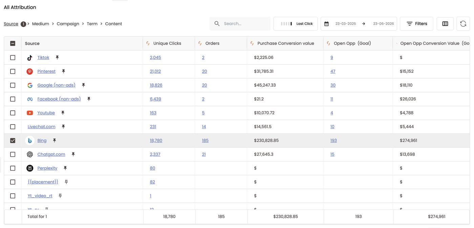The width and height of the screenshot is (474, 228).
Task: Open the column settings icon button
Action: 445,24
